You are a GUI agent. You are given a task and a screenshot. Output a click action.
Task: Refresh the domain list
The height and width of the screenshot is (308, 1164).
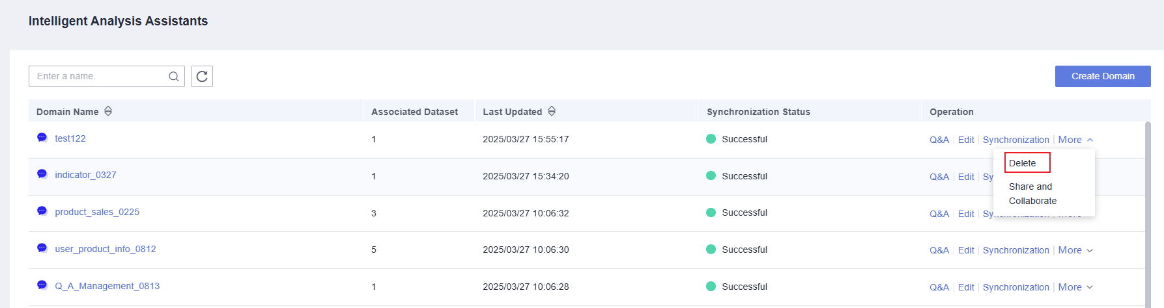[202, 76]
